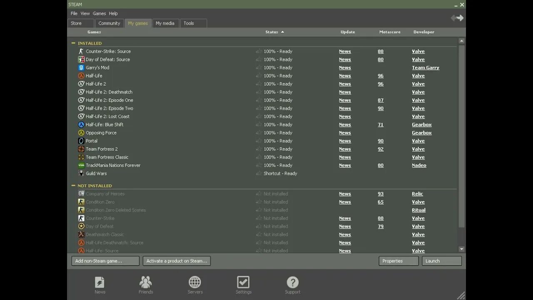Open Gearbox link for Opposing Force

422,133
